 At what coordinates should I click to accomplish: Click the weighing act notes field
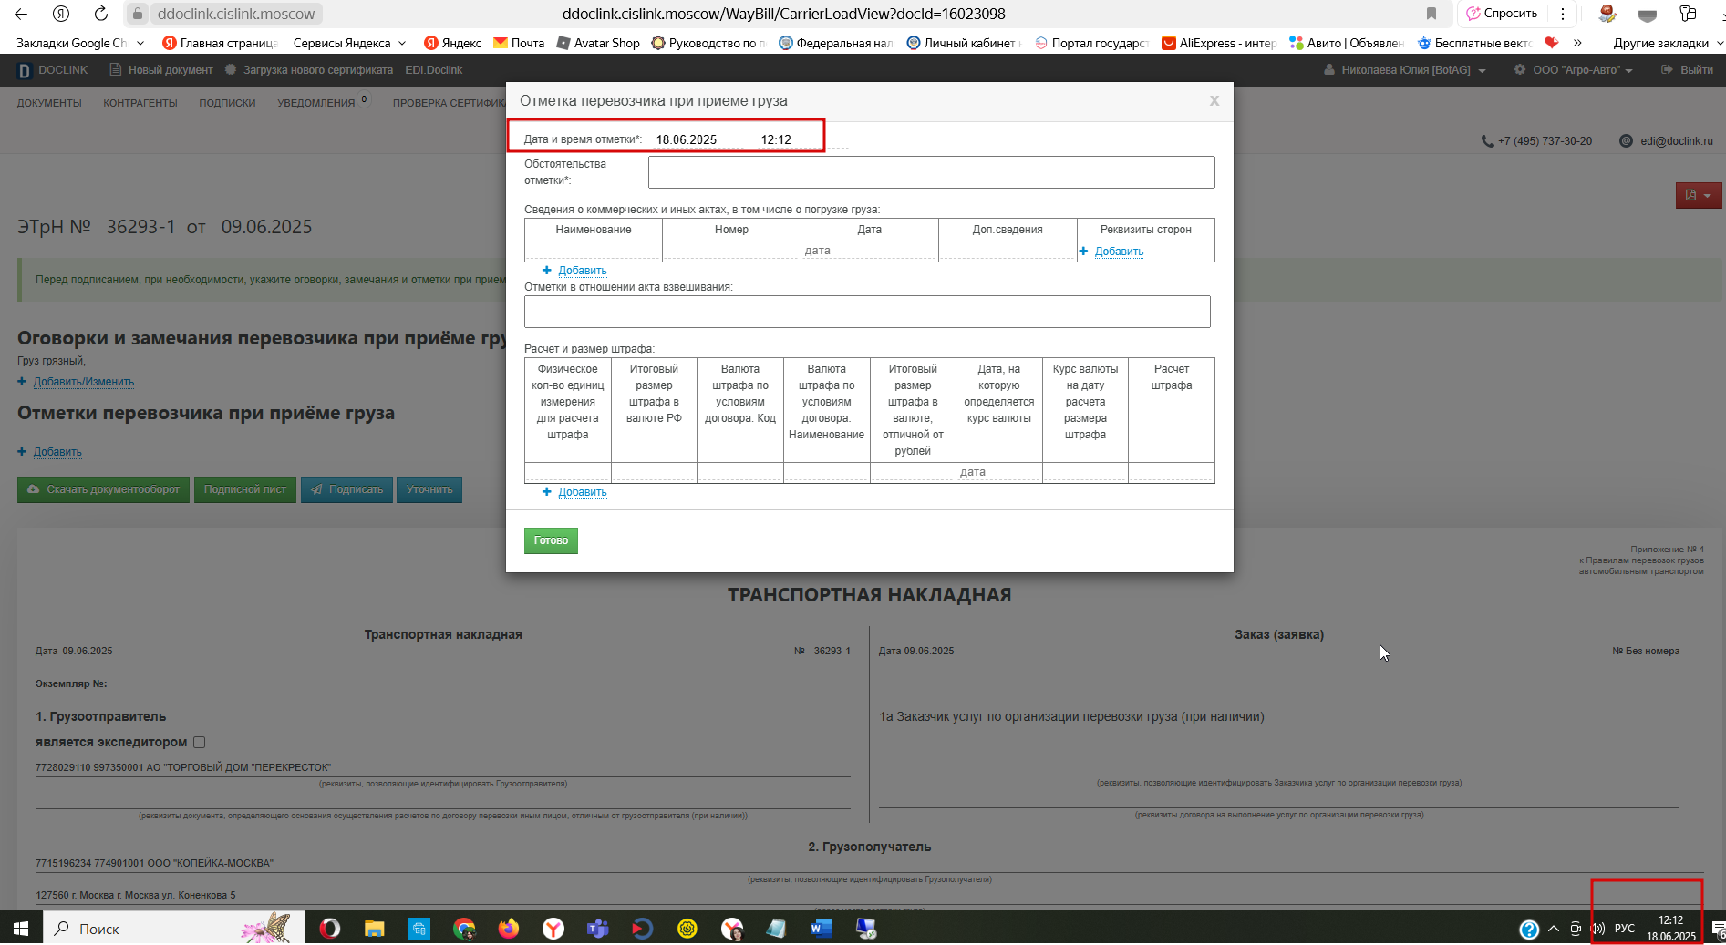point(867,312)
